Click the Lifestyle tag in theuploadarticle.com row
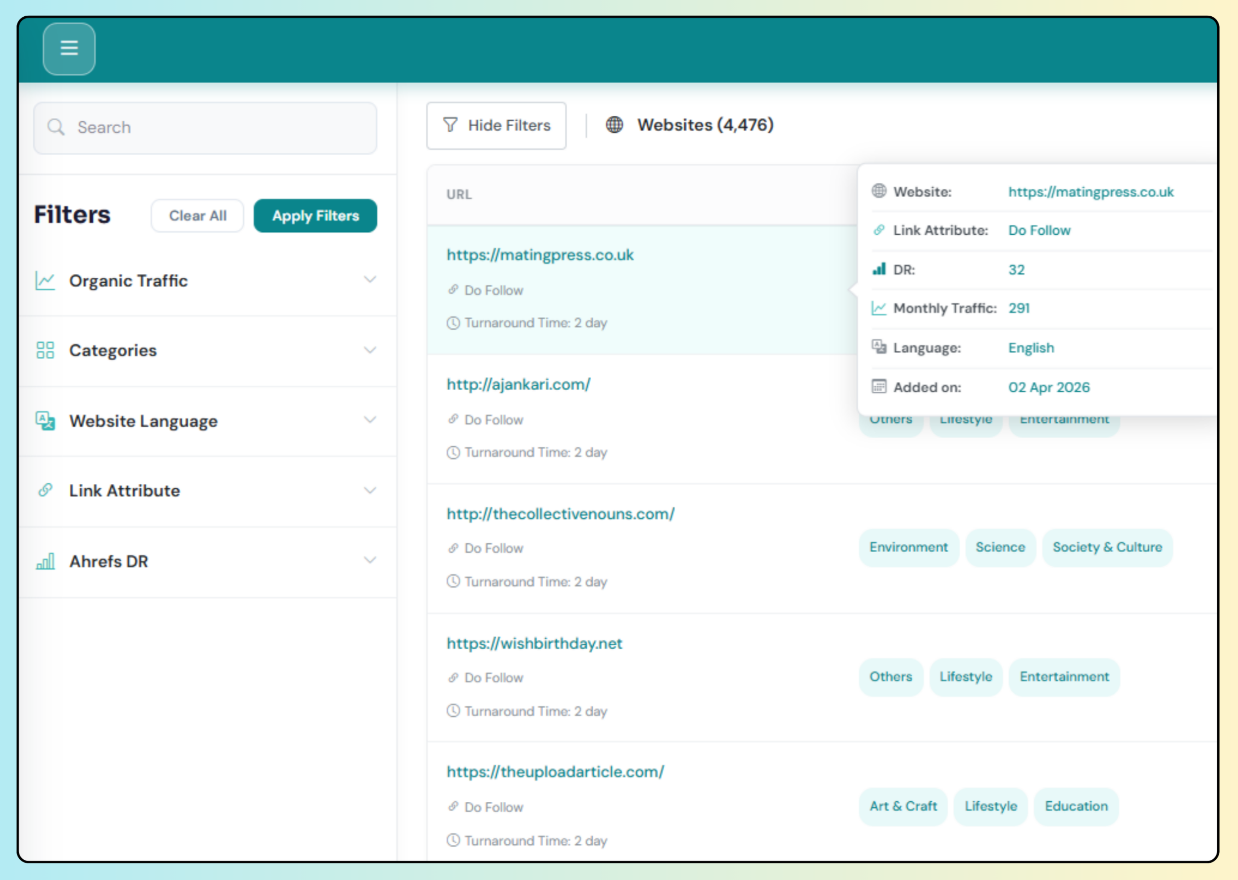 click(x=991, y=806)
